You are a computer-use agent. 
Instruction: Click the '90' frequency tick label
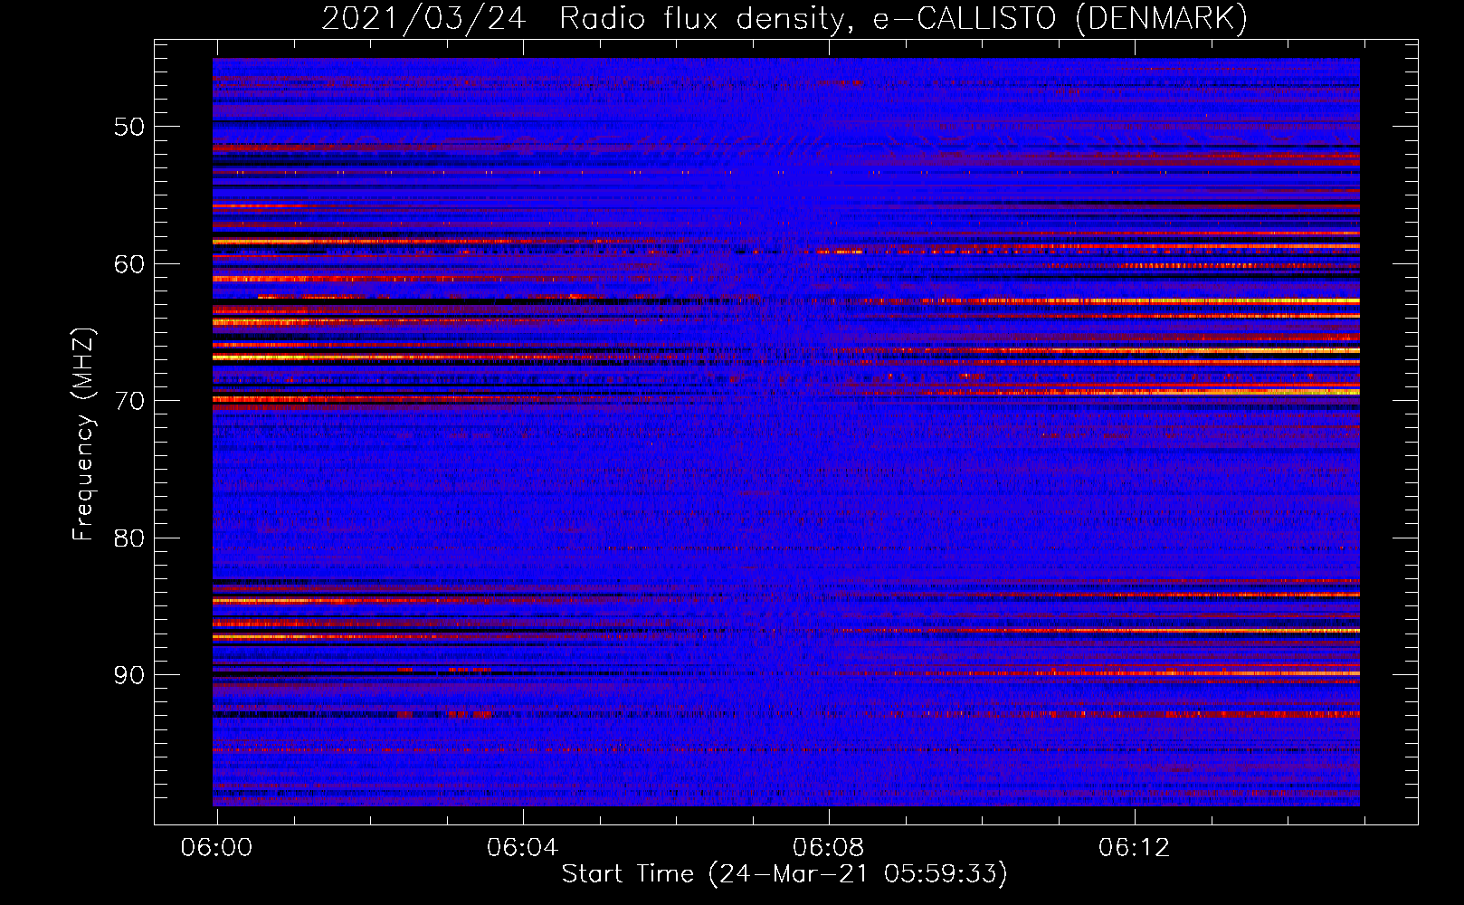pyautogui.click(x=129, y=675)
